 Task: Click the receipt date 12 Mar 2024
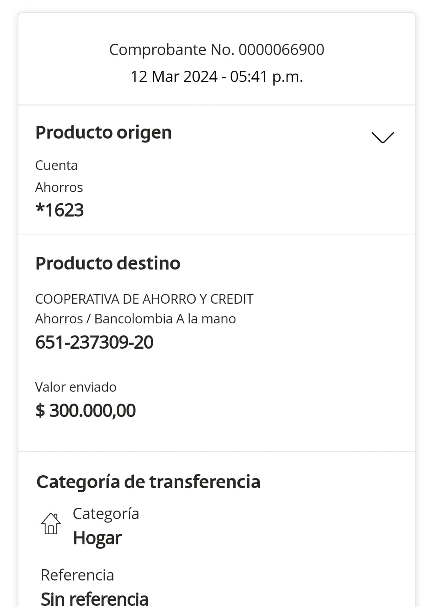coord(174,76)
